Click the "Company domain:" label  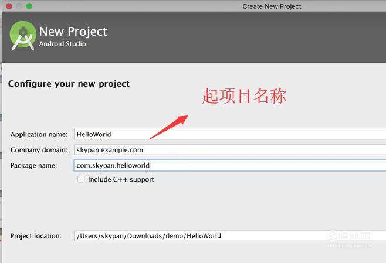click(39, 150)
